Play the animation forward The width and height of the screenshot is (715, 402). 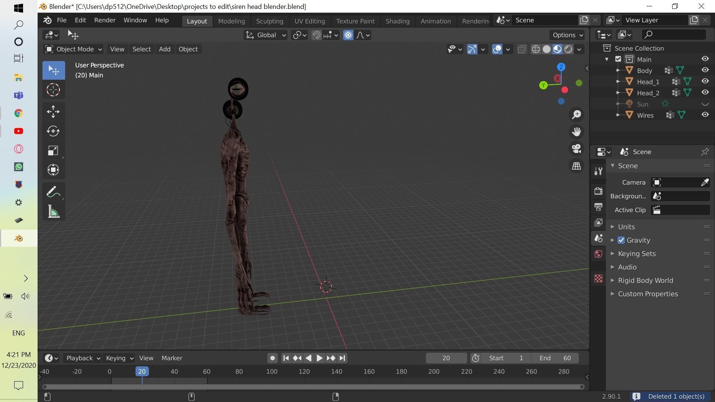click(320, 358)
